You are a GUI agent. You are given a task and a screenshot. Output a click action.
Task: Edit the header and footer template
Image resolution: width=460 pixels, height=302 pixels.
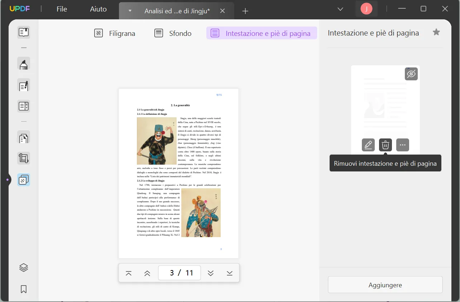coord(368,145)
